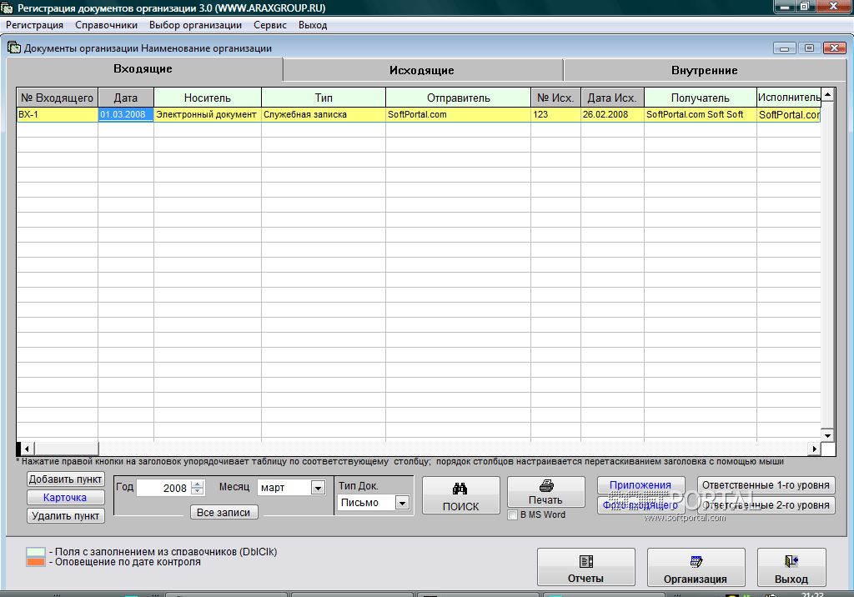Increase the year with stepper up arrow
Image resolution: width=854 pixels, height=597 pixels.
(198, 484)
